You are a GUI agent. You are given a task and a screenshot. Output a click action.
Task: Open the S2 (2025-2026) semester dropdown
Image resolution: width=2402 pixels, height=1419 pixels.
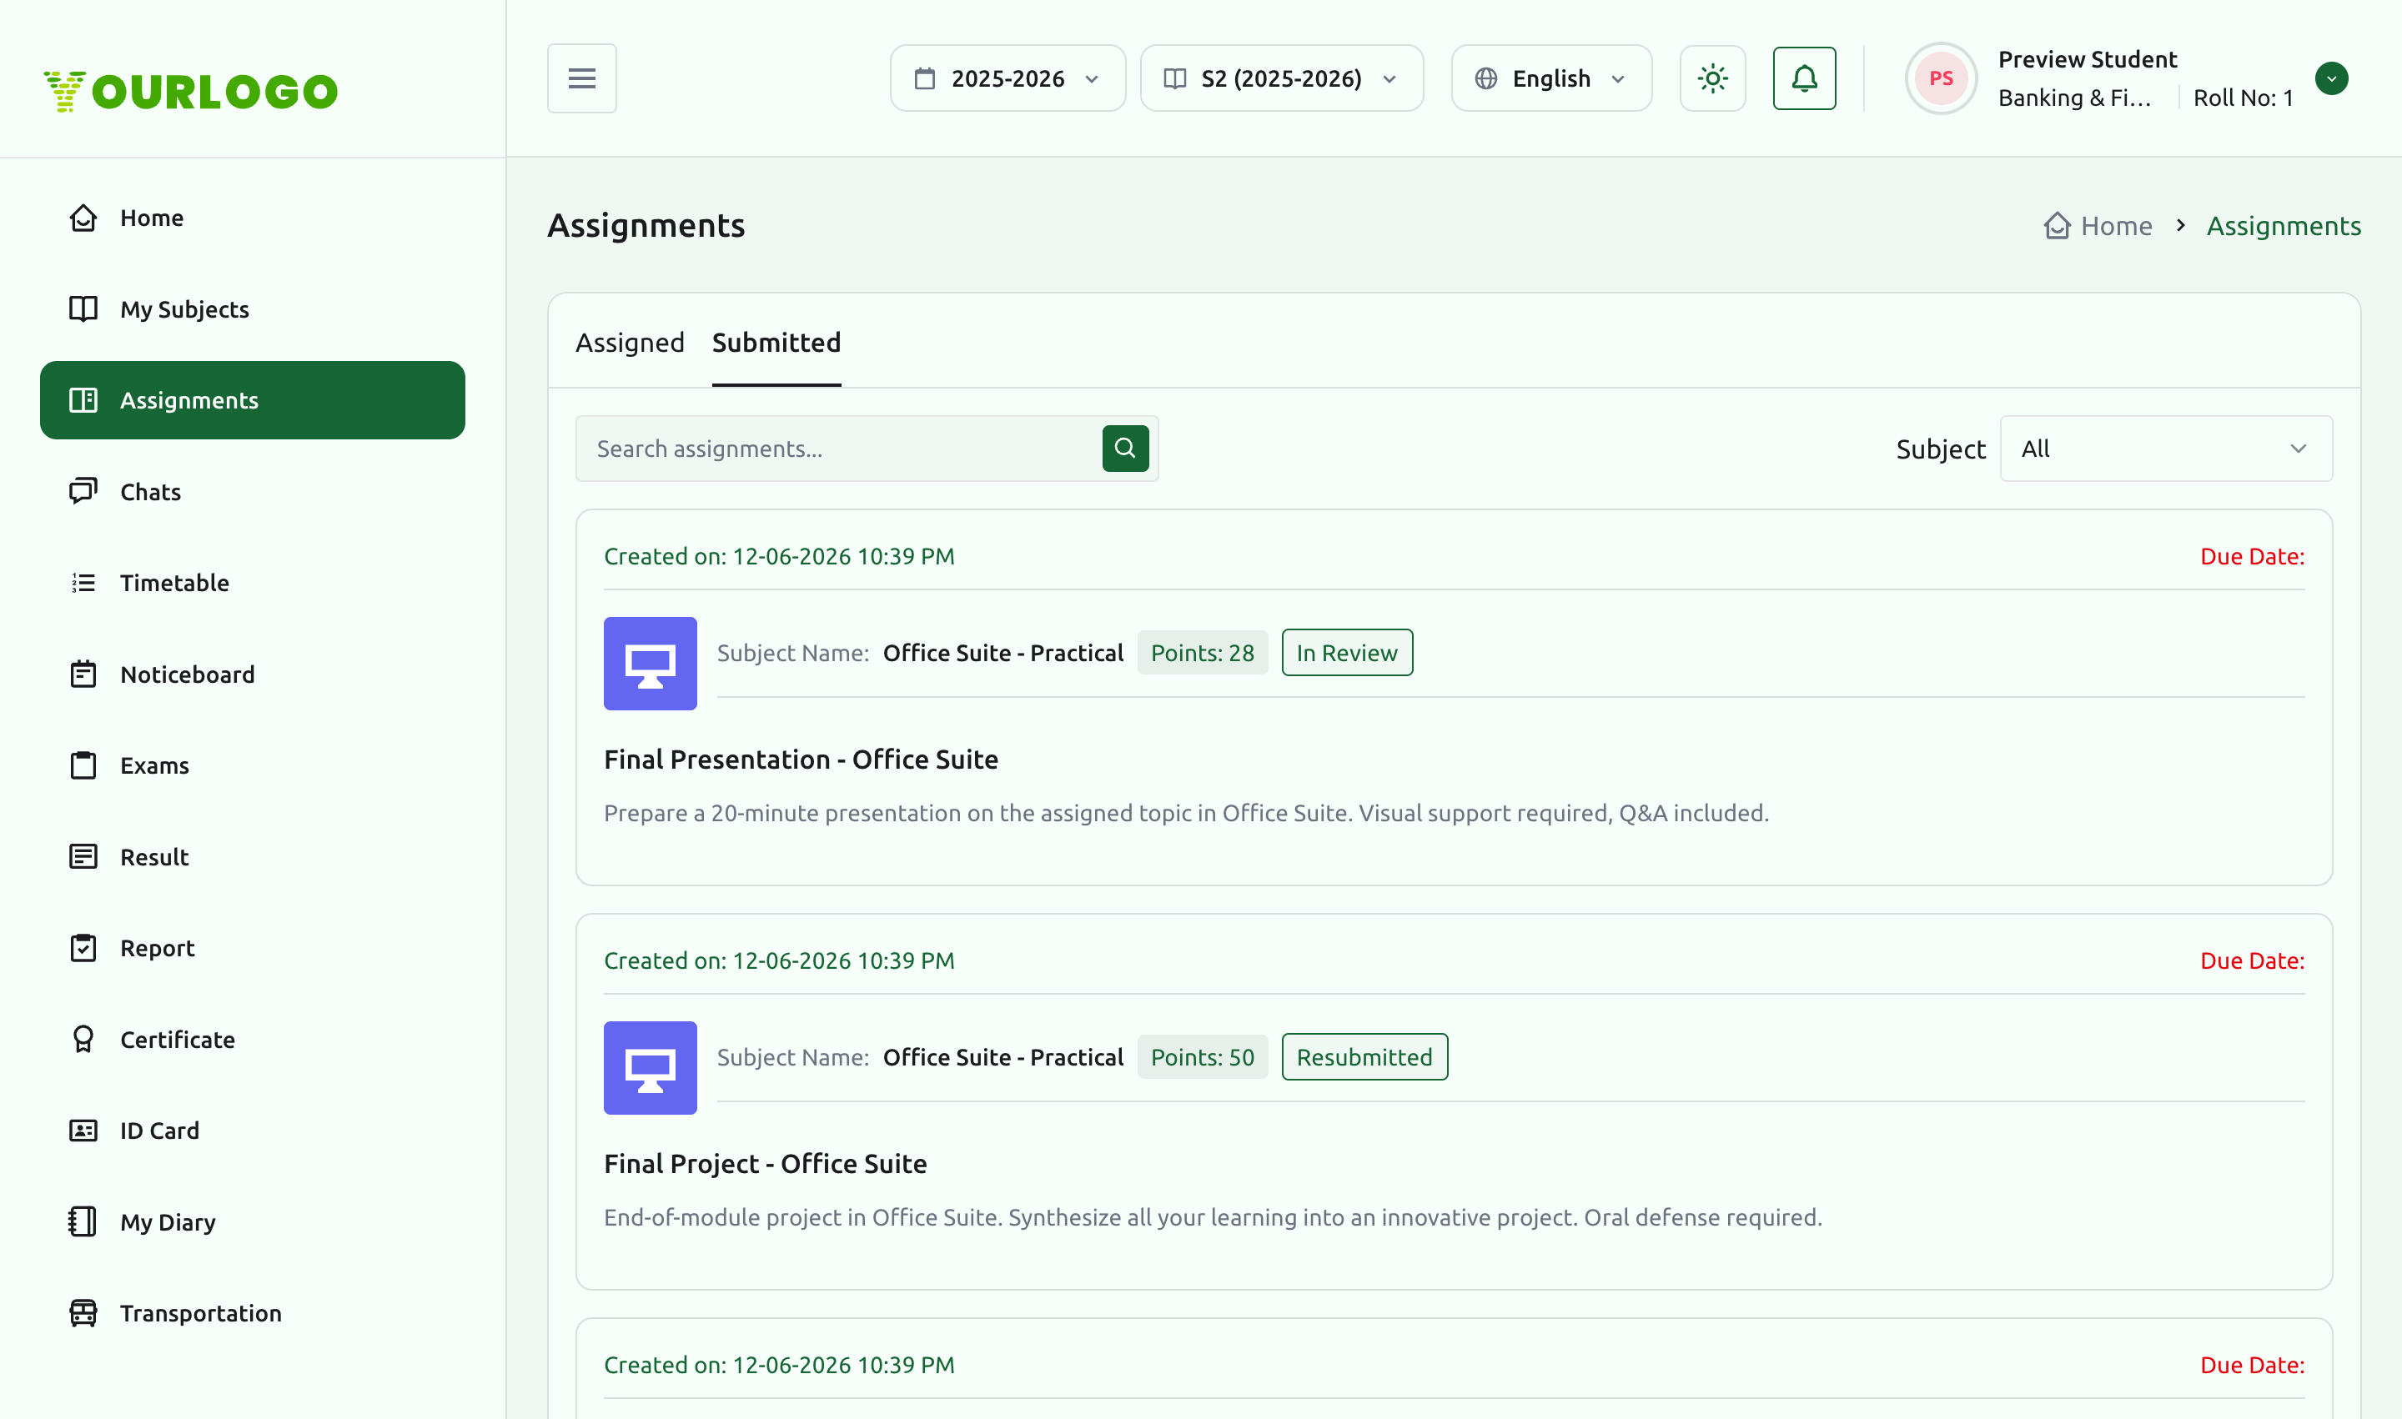click(x=1281, y=78)
